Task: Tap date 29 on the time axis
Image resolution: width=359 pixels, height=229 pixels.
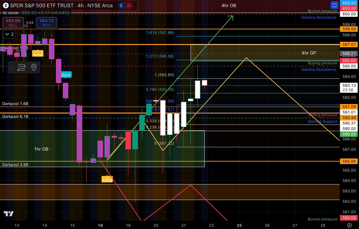Action: [323, 225]
